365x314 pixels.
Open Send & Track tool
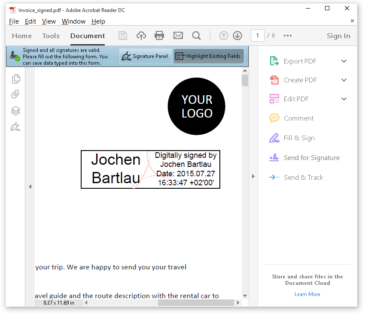click(x=296, y=177)
